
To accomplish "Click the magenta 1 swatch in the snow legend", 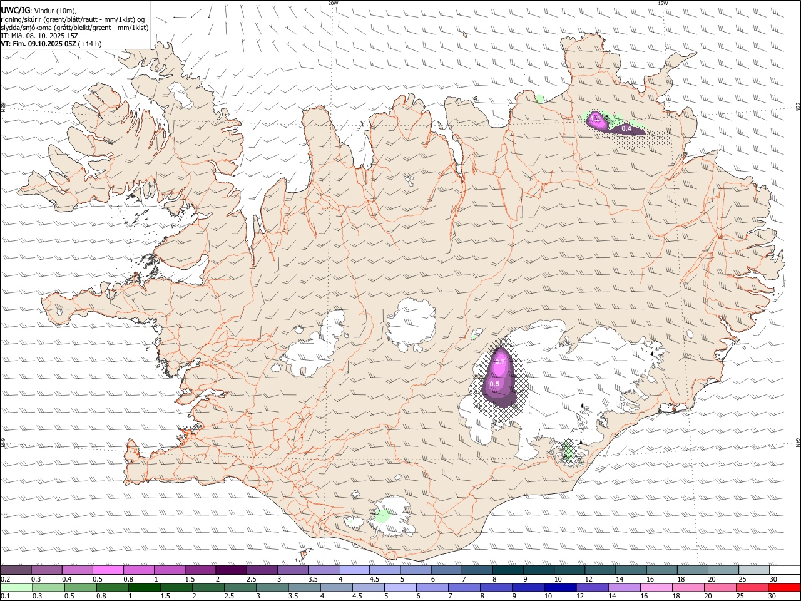I will coord(169,570).
